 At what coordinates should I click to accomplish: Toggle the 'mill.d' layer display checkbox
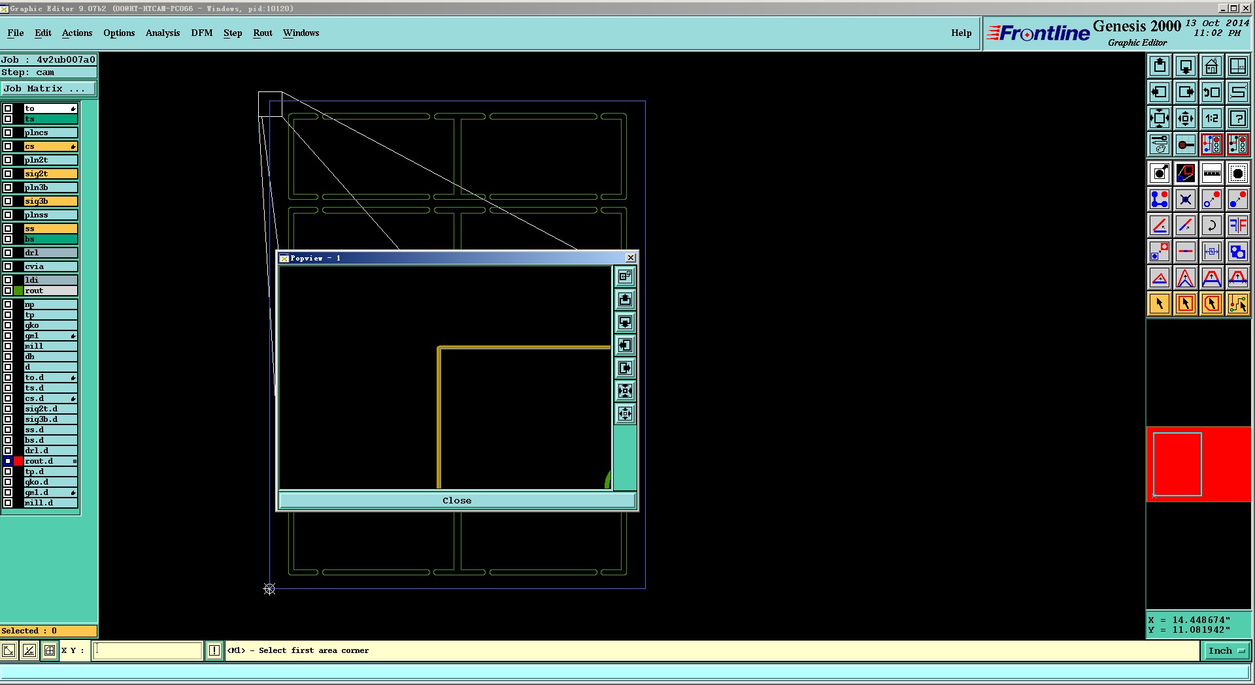pyautogui.click(x=8, y=503)
